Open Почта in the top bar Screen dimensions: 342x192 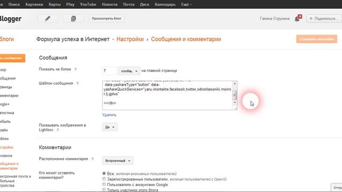129,4
